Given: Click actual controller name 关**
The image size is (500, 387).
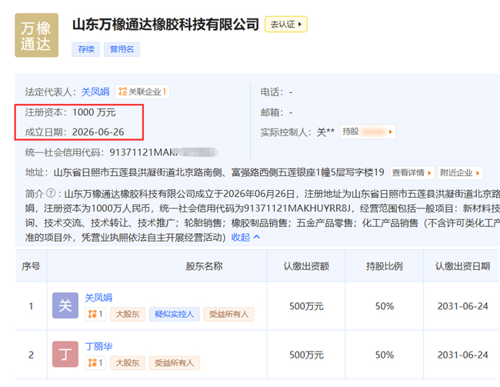Looking at the screenshot, I should pyautogui.click(x=325, y=132).
